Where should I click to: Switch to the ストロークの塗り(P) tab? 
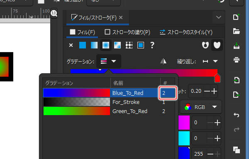127,32
